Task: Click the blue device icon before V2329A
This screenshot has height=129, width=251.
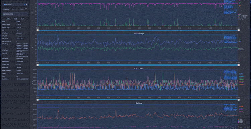Action: [x=5, y=4]
